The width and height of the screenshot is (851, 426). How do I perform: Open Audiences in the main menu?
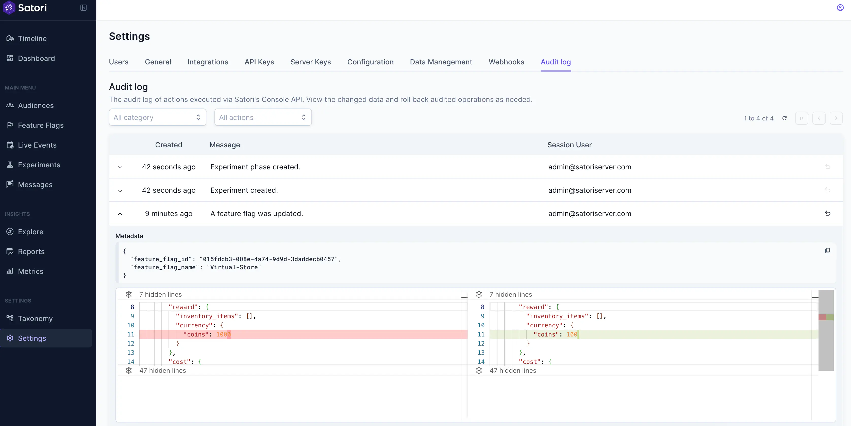[36, 105]
